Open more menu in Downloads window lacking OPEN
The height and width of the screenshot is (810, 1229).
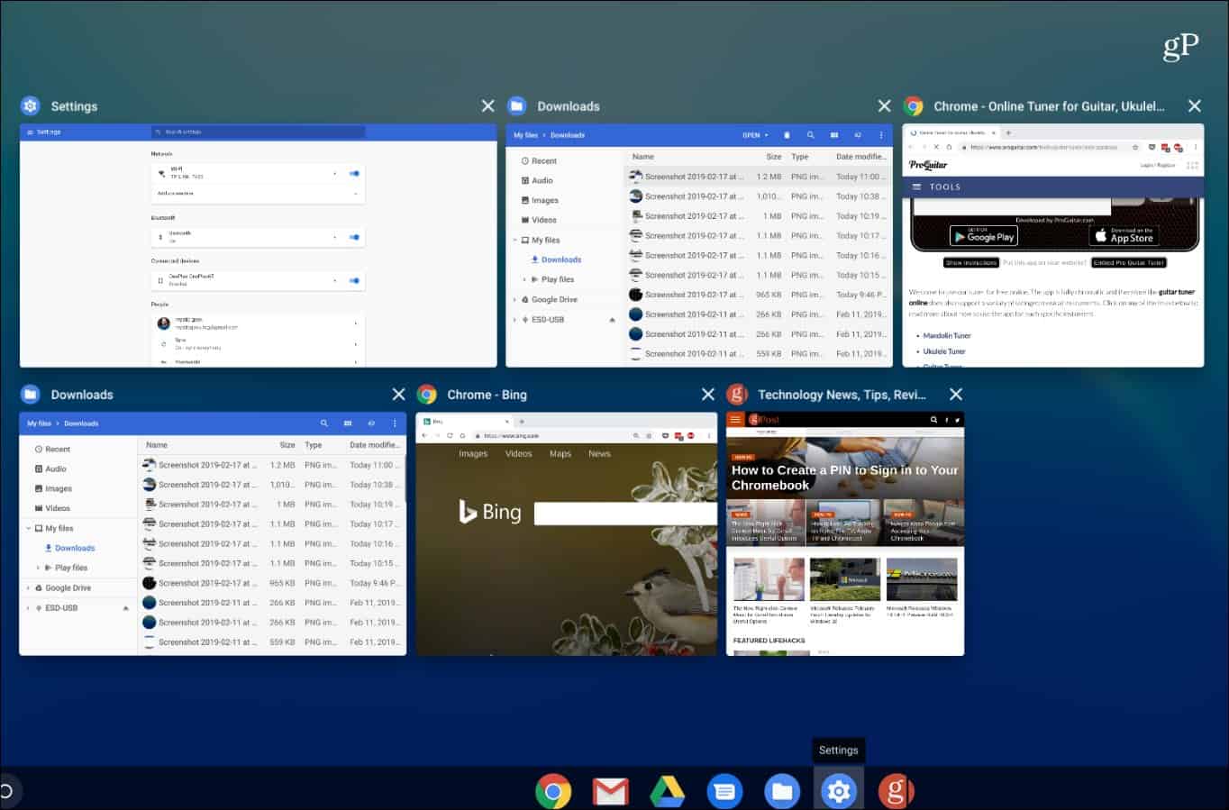click(x=395, y=423)
